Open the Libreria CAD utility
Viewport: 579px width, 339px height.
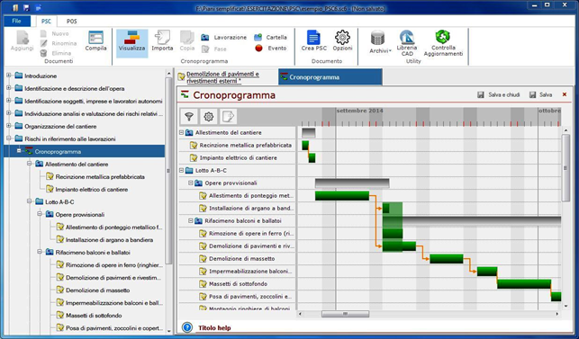pyautogui.click(x=407, y=43)
